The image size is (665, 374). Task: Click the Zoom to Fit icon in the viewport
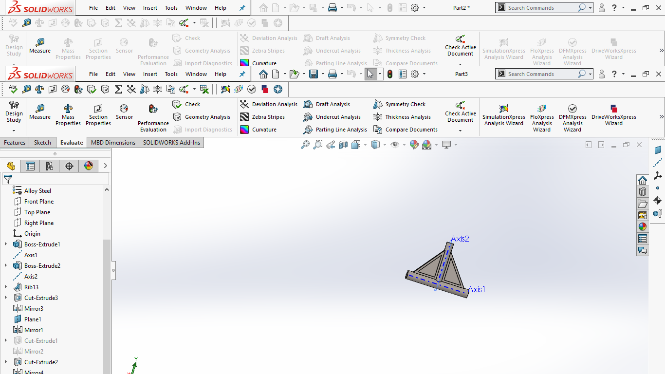pos(305,145)
